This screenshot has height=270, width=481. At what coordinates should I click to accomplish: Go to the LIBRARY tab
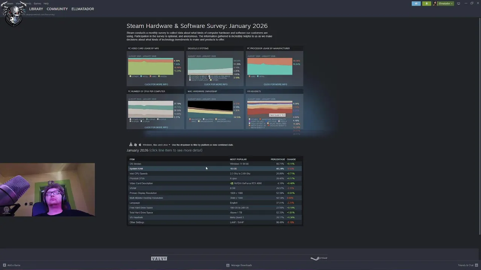tap(36, 9)
